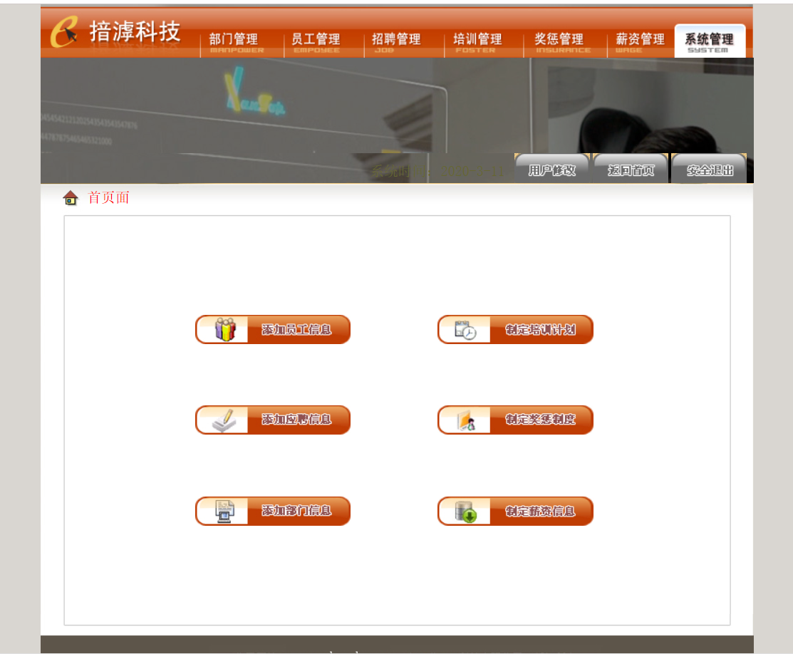The height and width of the screenshot is (654, 793).
Task: Open the 培训管理 menu tab
Action: tap(477, 43)
